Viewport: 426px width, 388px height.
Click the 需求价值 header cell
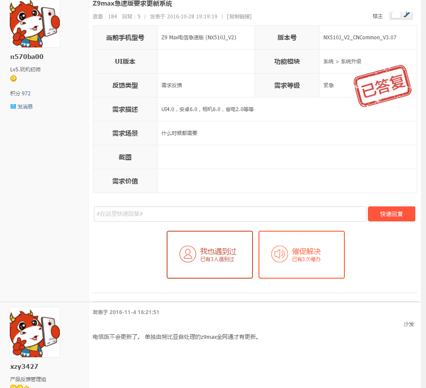coord(125,181)
